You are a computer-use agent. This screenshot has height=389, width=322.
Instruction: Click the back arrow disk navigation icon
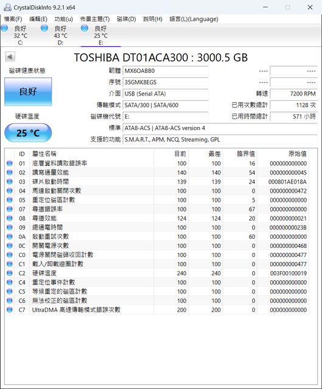[10, 57]
